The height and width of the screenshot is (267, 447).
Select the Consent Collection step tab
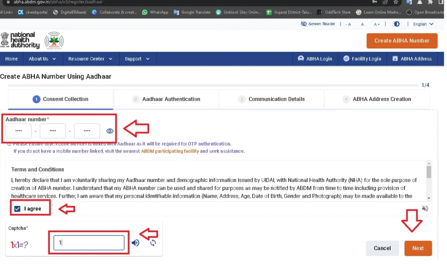point(60,99)
